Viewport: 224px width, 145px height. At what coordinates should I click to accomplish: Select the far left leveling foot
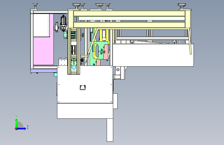(35, 6)
